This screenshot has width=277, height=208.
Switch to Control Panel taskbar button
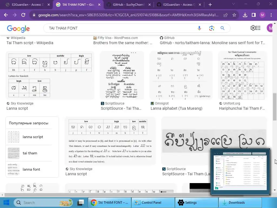[x=153, y=203]
